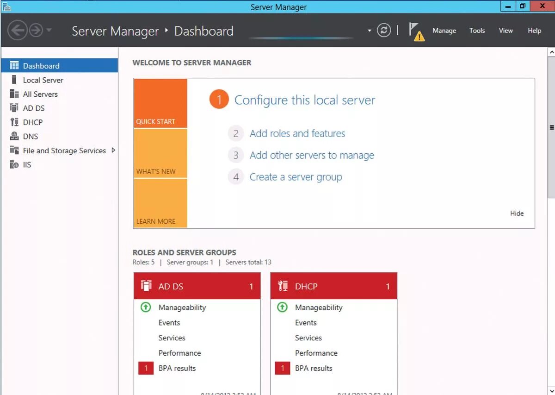The image size is (555, 395).
Task: Select the WHAT'S NEW tile
Action: [x=160, y=153]
